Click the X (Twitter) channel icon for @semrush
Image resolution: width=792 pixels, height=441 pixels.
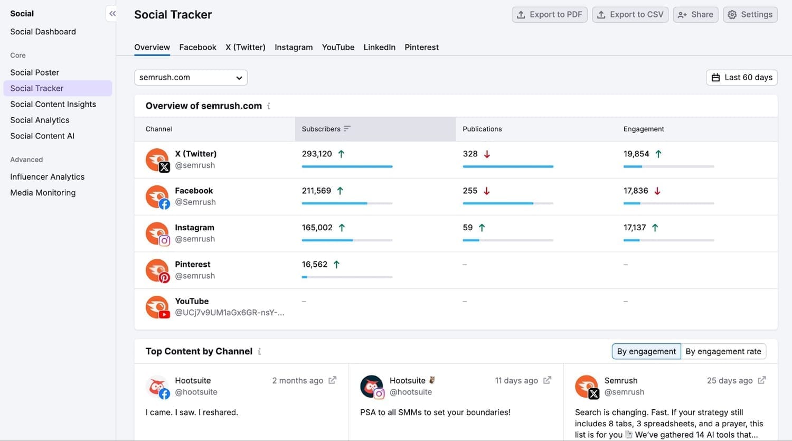pyautogui.click(x=157, y=159)
